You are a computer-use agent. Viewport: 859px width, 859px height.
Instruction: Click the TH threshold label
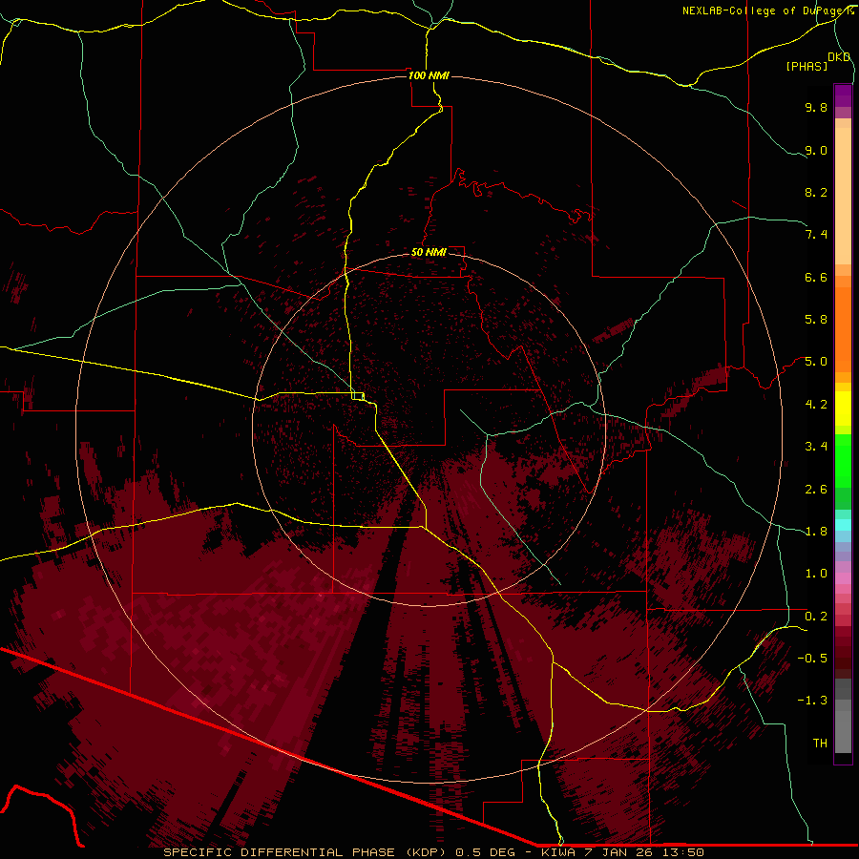820,743
